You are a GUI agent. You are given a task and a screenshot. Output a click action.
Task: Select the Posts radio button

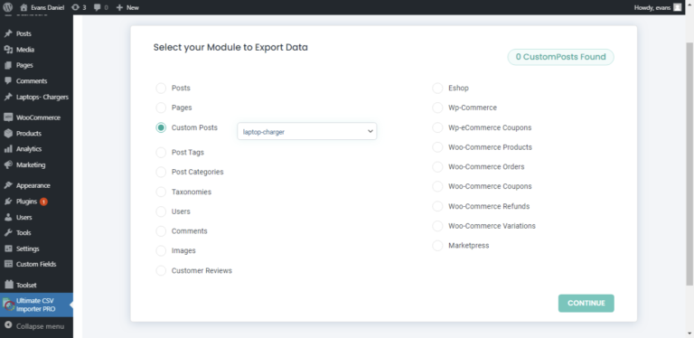[x=161, y=88]
